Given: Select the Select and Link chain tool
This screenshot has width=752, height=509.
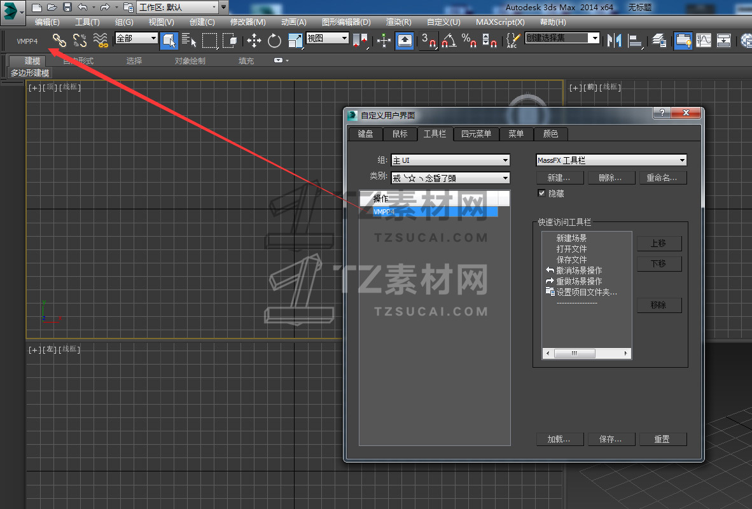Looking at the screenshot, I should click(x=59, y=41).
